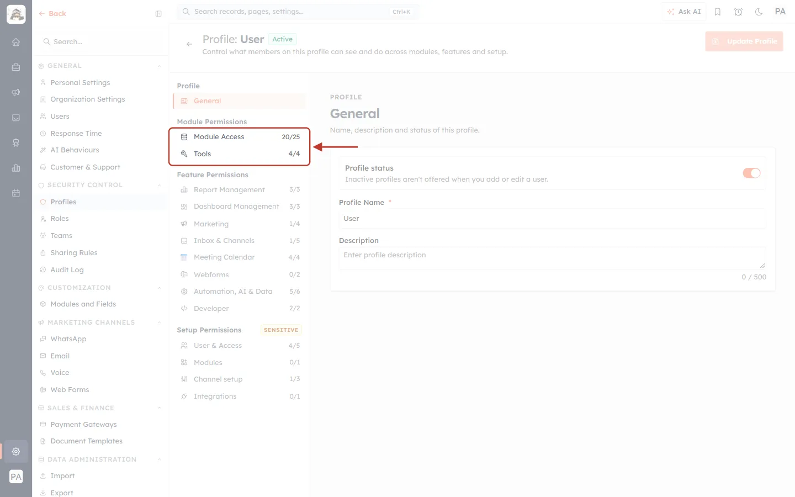The width and height of the screenshot is (795, 497).
Task: Collapse the Customization section
Action: 159,288
